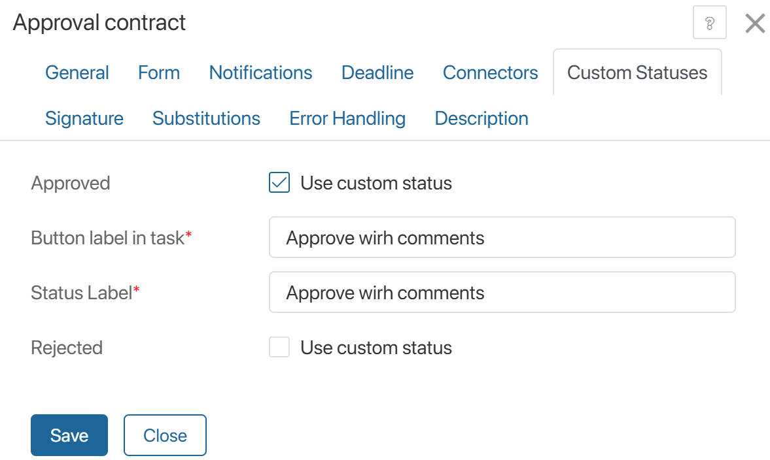Focus the Button label in task field

click(x=502, y=238)
